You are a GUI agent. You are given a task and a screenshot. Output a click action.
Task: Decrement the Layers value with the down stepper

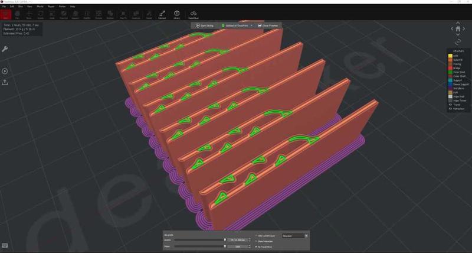pos(249,241)
